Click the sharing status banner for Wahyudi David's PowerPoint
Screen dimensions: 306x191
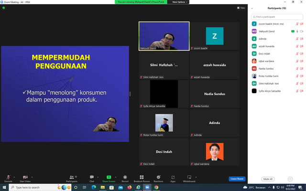(x=141, y=2)
